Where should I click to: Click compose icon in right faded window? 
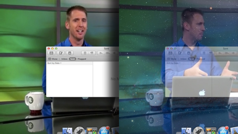(x=179, y=53)
